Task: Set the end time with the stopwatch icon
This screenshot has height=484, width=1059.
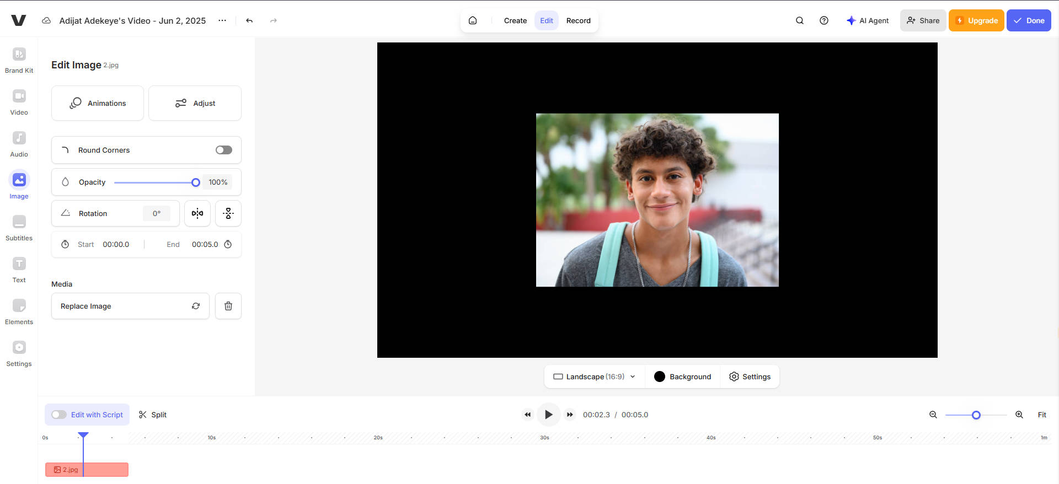Action: [228, 244]
